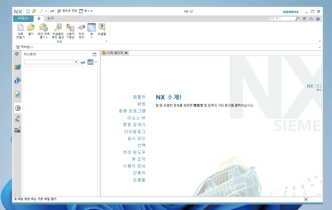The image size is (332, 210).
Task: Click 어셈블리 로드 옵션 ribbon icon
Action: point(58,31)
